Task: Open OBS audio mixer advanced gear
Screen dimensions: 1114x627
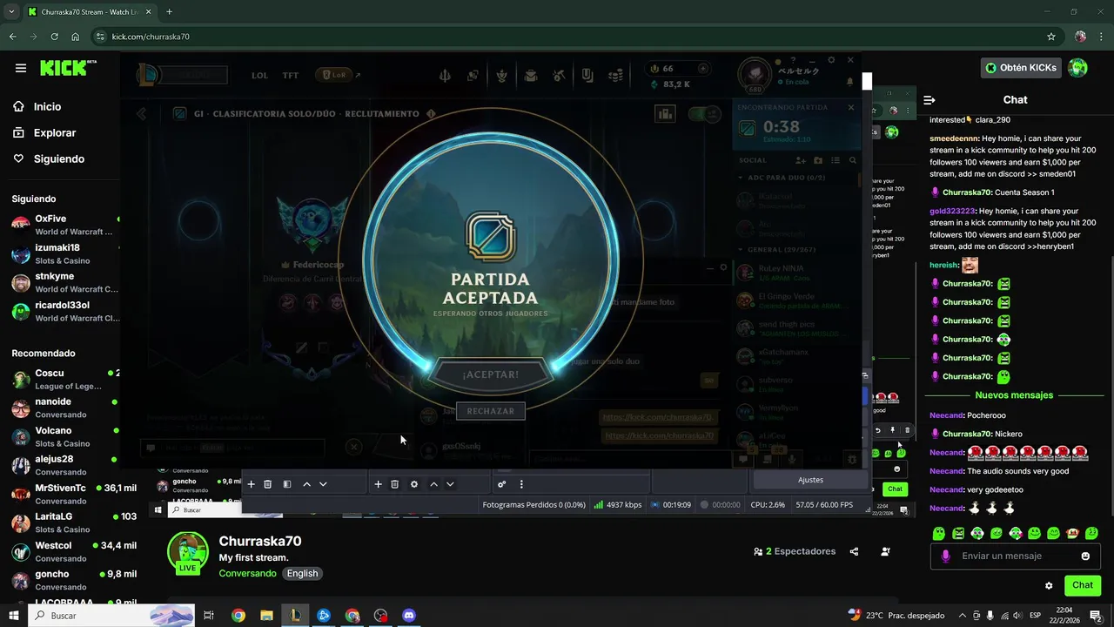Action: pyautogui.click(x=502, y=484)
